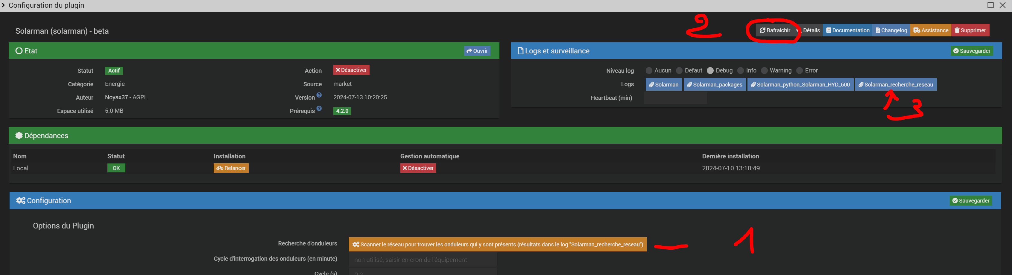Scan the network for inverters
Image resolution: width=1012 pixels, height=275 pixels.
[x=498, y=245]
